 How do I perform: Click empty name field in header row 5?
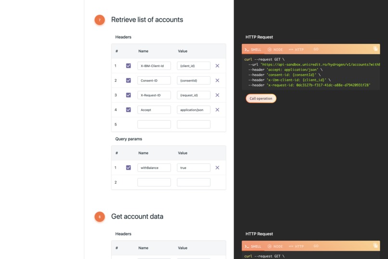[x=154, y=124]
